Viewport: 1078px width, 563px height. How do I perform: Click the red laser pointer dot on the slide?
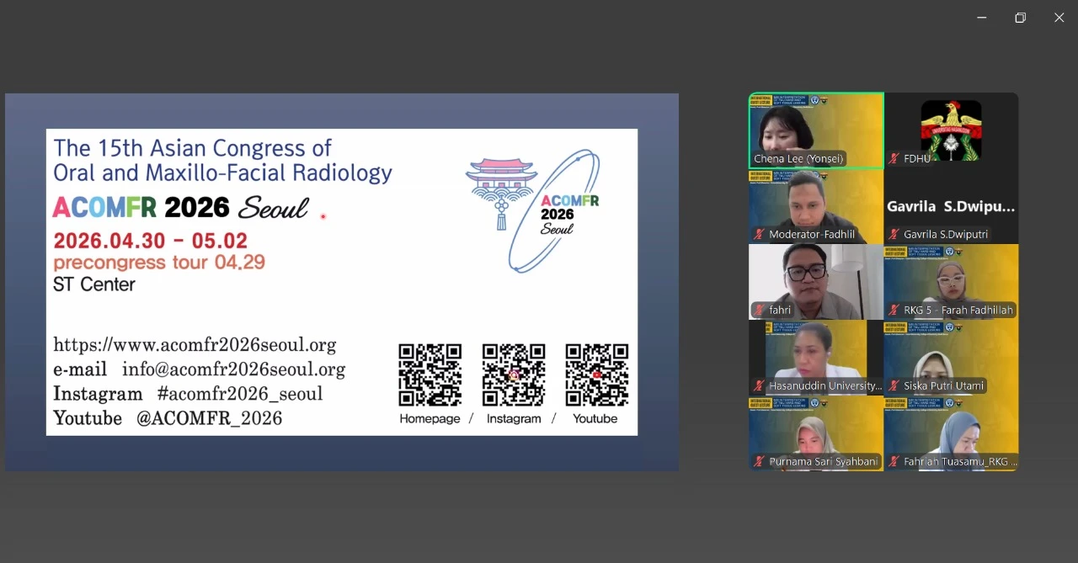(323, 216)
